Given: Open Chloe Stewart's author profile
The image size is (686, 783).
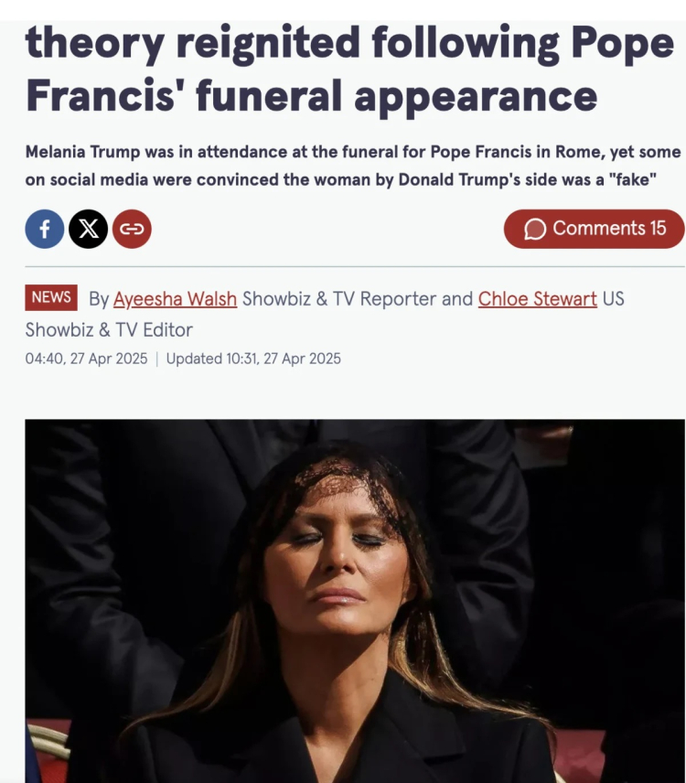Looking at the screenshot, I should point(538,299).
